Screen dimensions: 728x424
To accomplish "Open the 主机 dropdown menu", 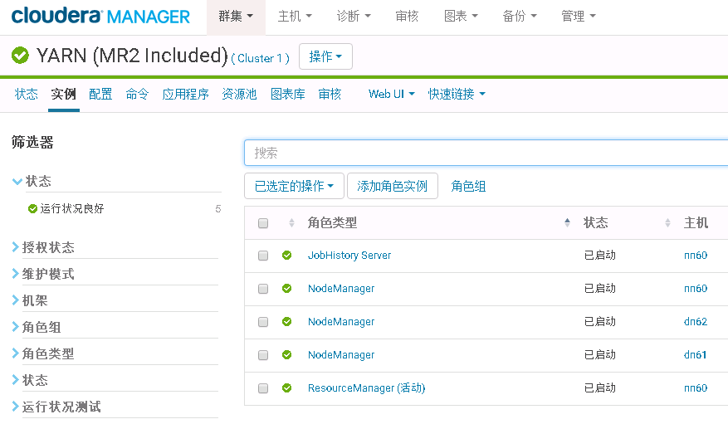I will pyautogui.click(x=295, y=17).
